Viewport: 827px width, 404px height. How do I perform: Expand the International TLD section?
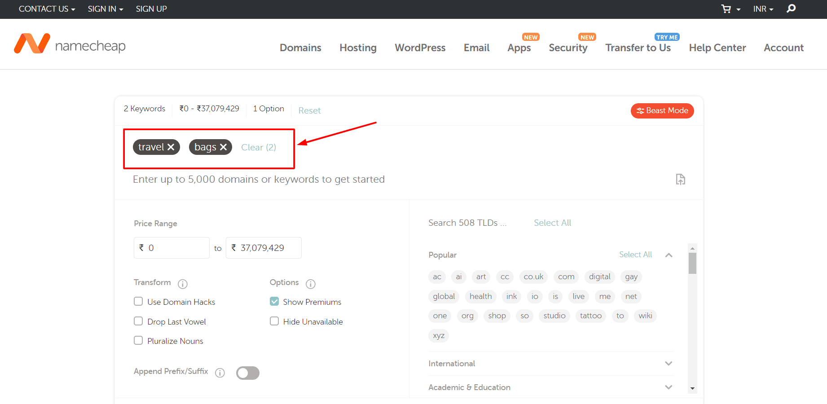pyautogui.click(x=669, y=364)
